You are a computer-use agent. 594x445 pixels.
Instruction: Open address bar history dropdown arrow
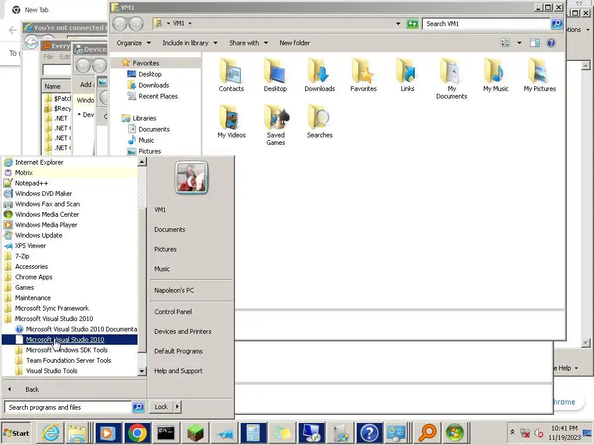pyautogui.click(x=398, y=23)
